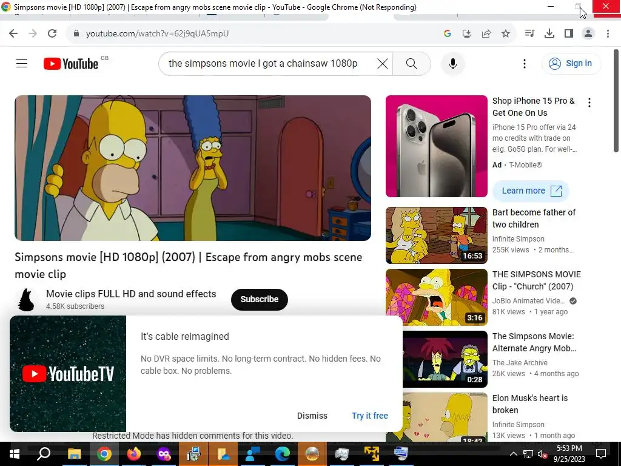Open the notification center icon
The image size is (621, 466).
[x=601, y=454]
